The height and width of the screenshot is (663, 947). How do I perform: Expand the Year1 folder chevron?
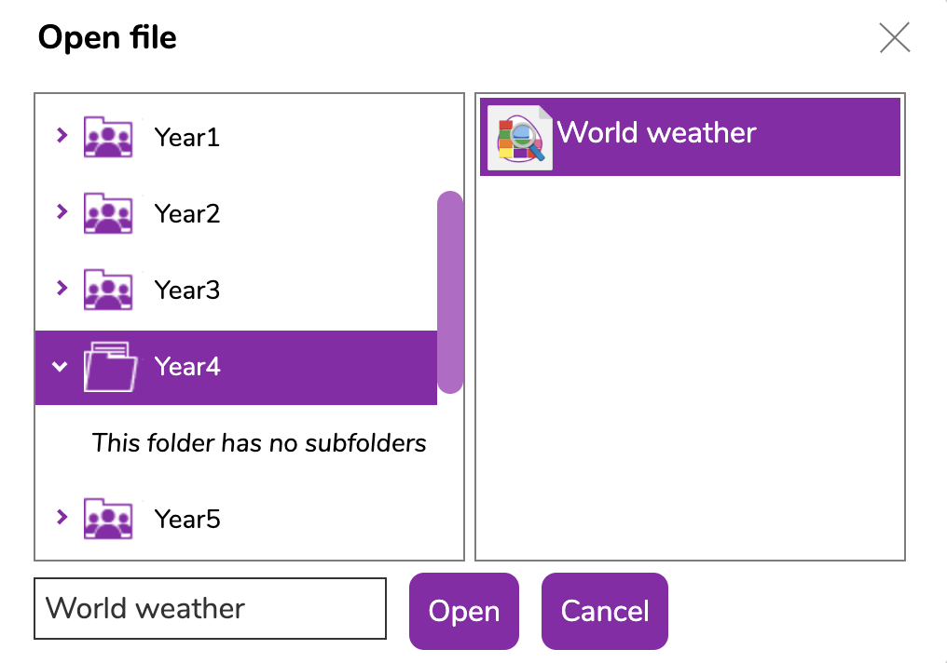point(62,136)
